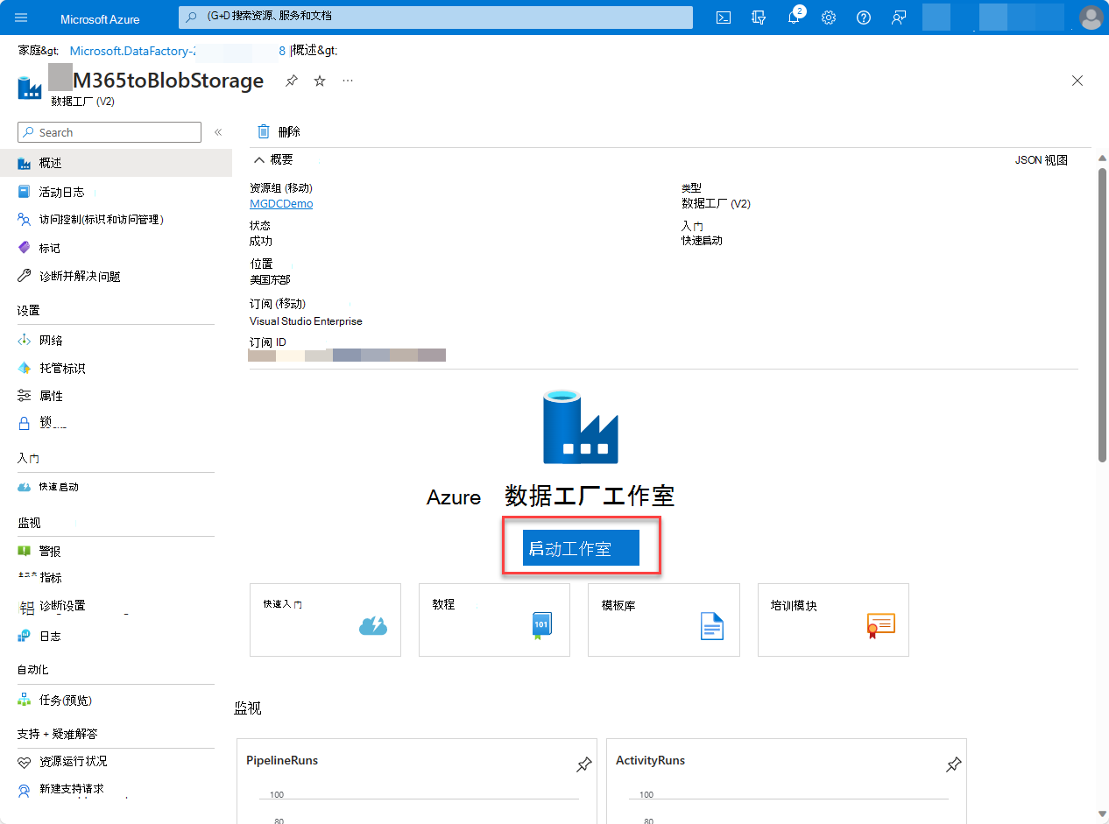The image size is (1109, 824).
Task: Collapse the left navigation with the double chevron
Action: click(218, 132)
